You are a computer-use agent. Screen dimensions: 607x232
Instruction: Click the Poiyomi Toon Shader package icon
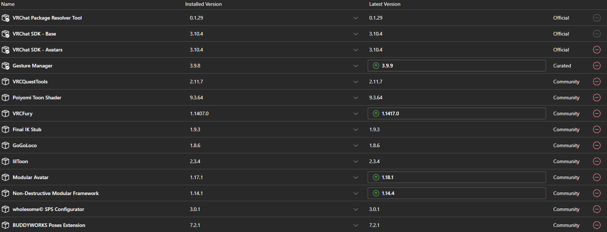[5, 98]
